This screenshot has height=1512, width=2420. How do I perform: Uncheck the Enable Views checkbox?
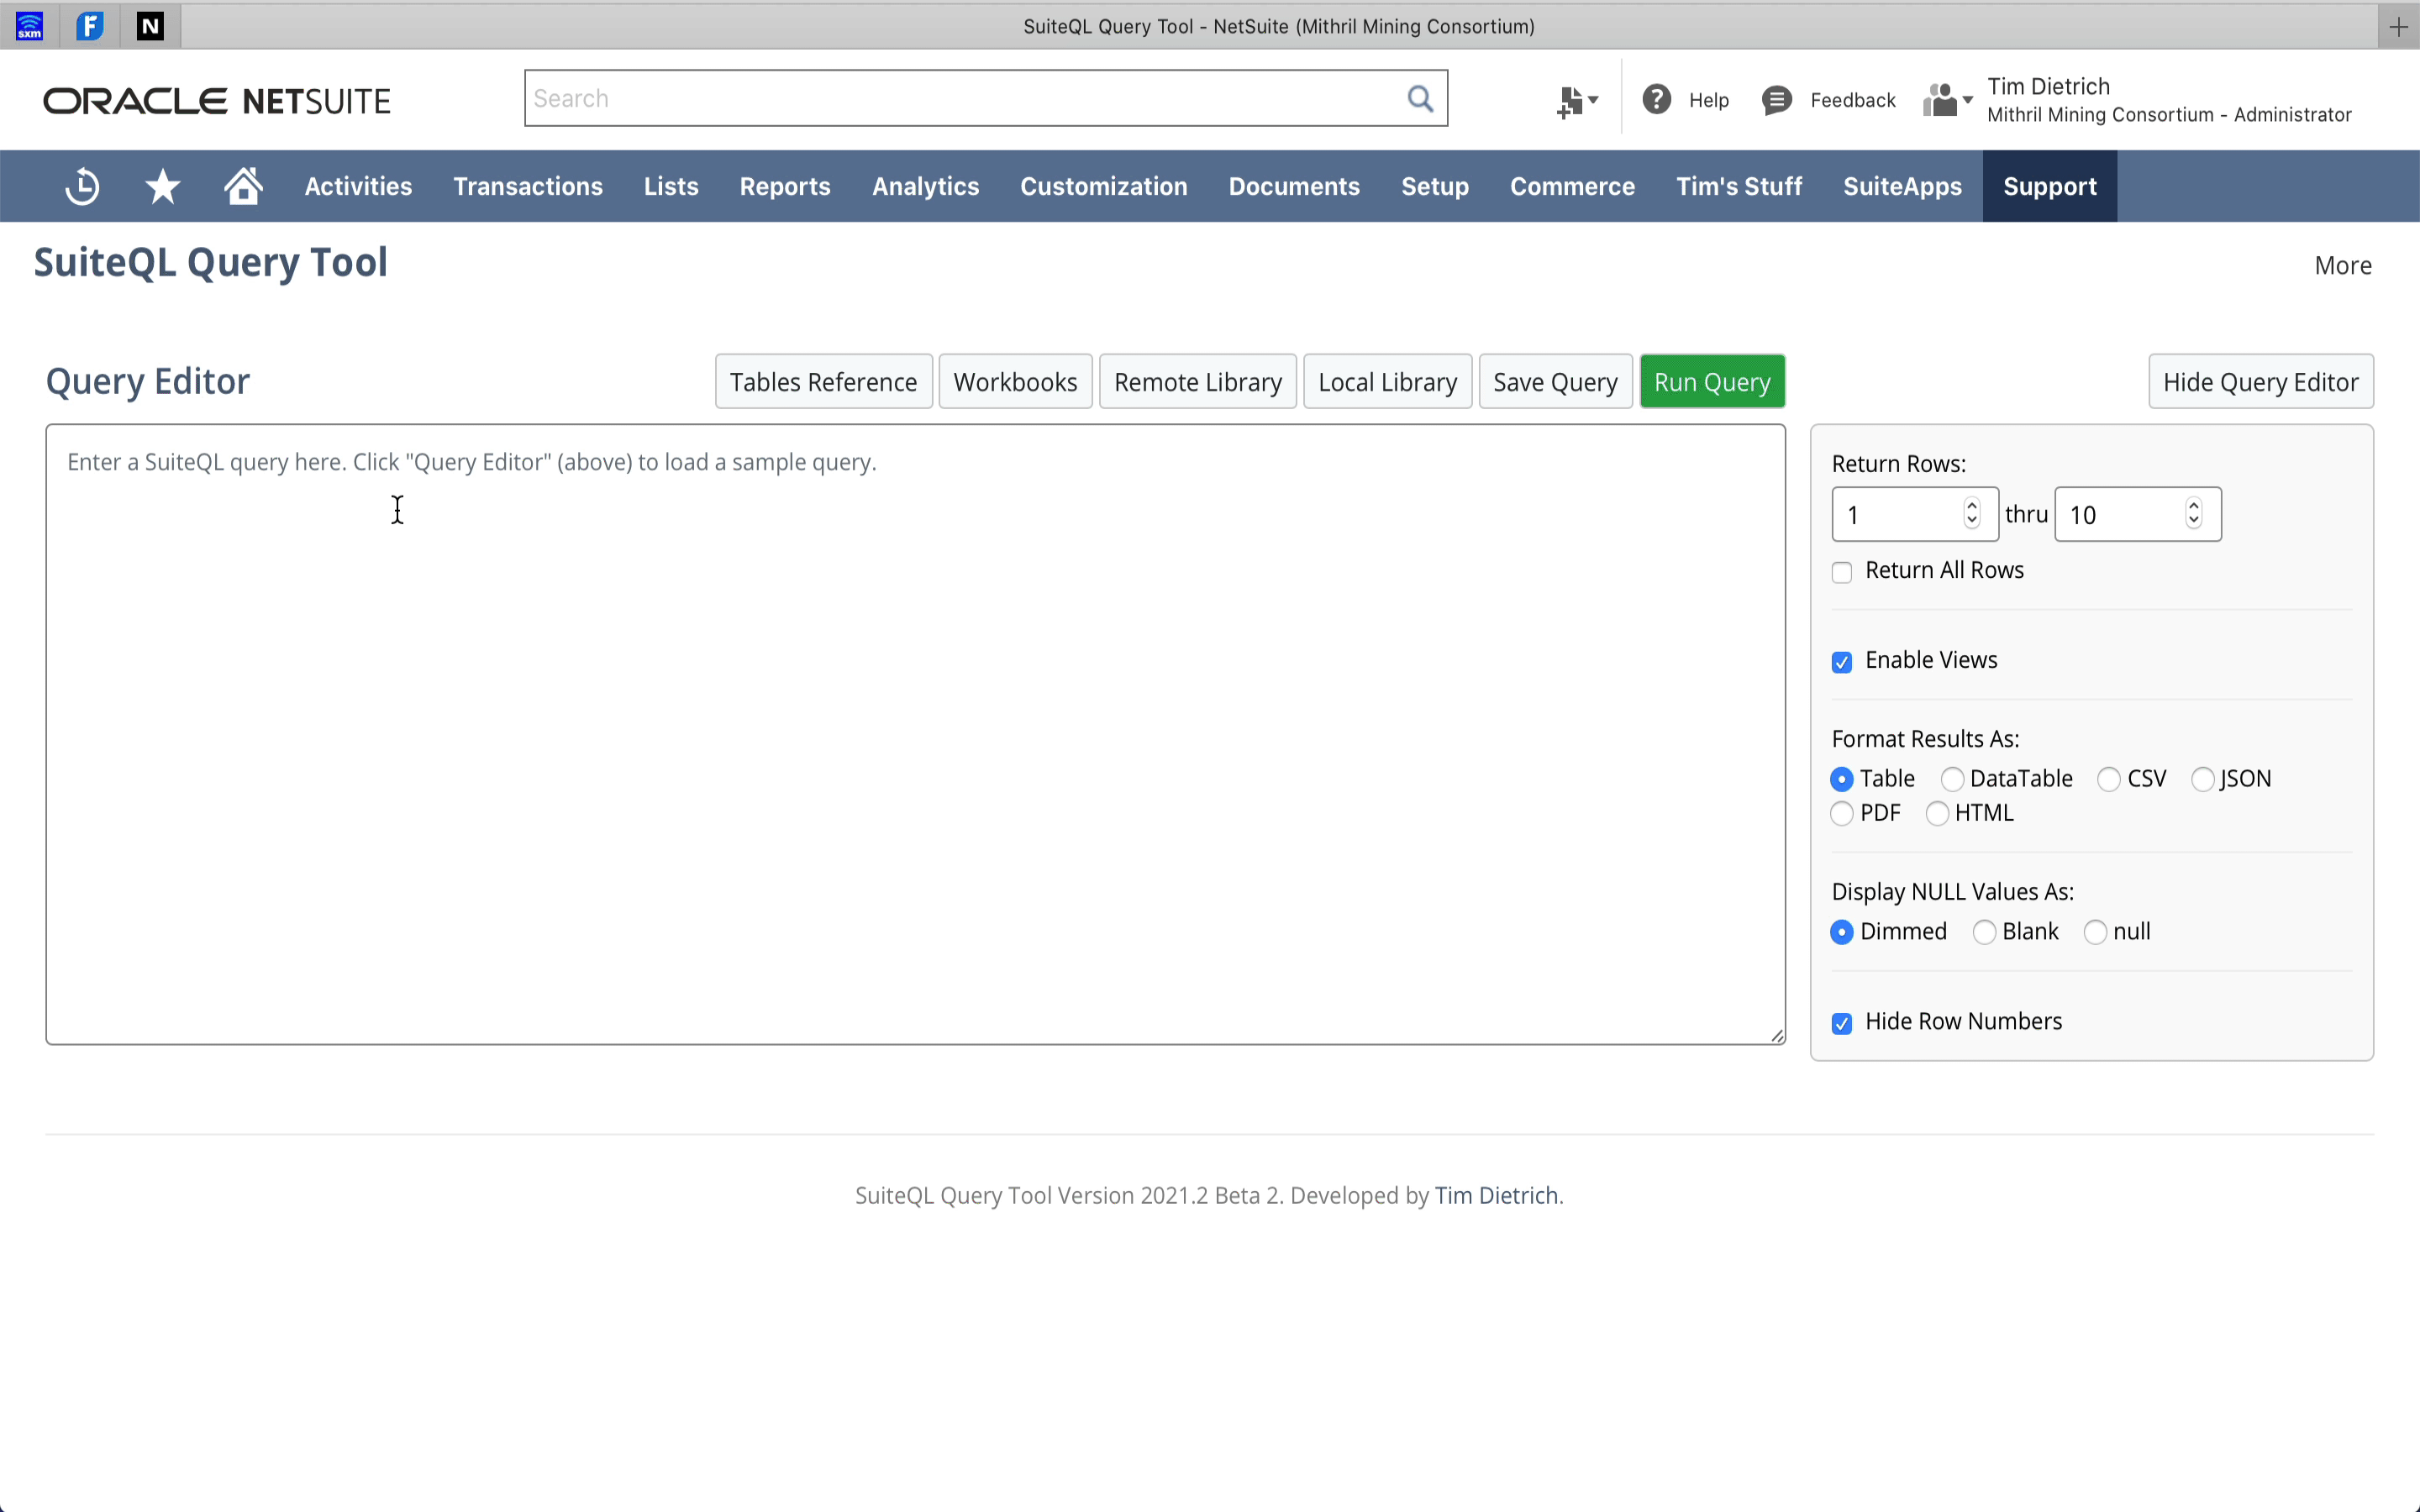click(1841, 662)
